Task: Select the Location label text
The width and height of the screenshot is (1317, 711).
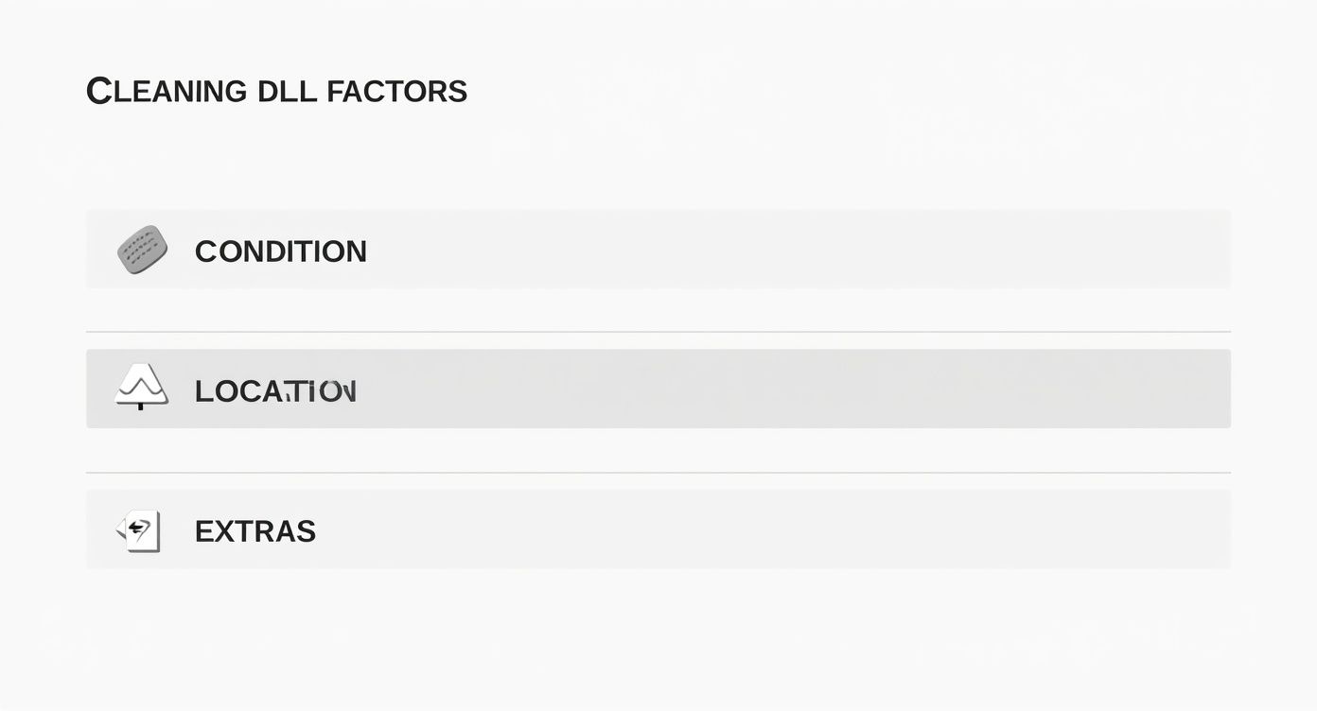Action: point(275,391)
